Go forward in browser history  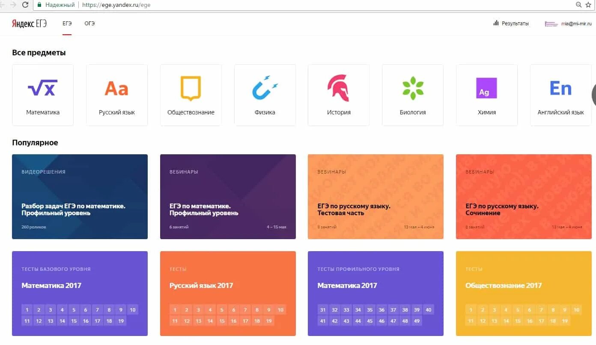tap(13, 5)
